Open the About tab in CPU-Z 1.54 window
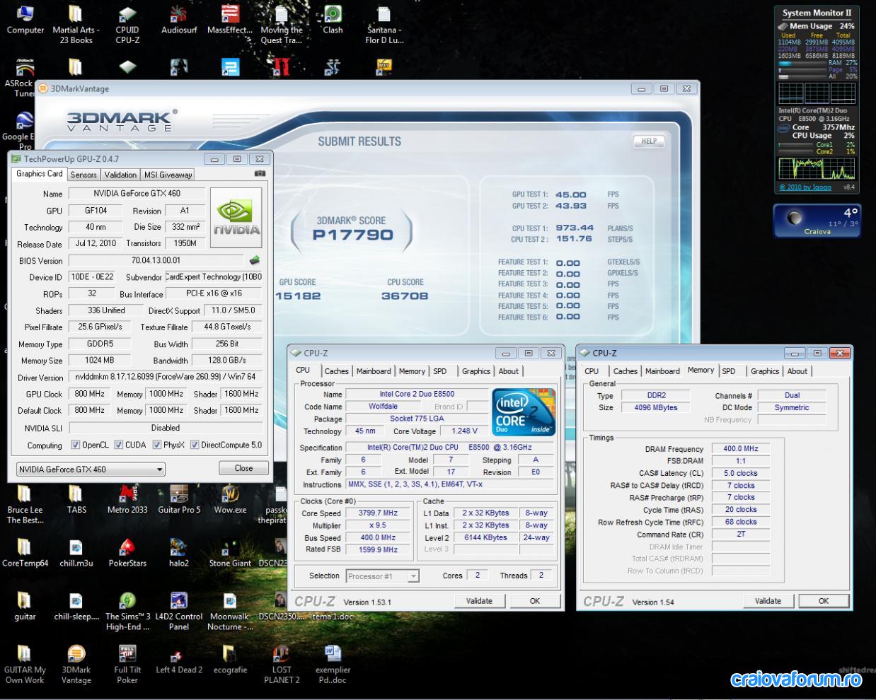This screenshot has width=876, height=700. [797, 371]
